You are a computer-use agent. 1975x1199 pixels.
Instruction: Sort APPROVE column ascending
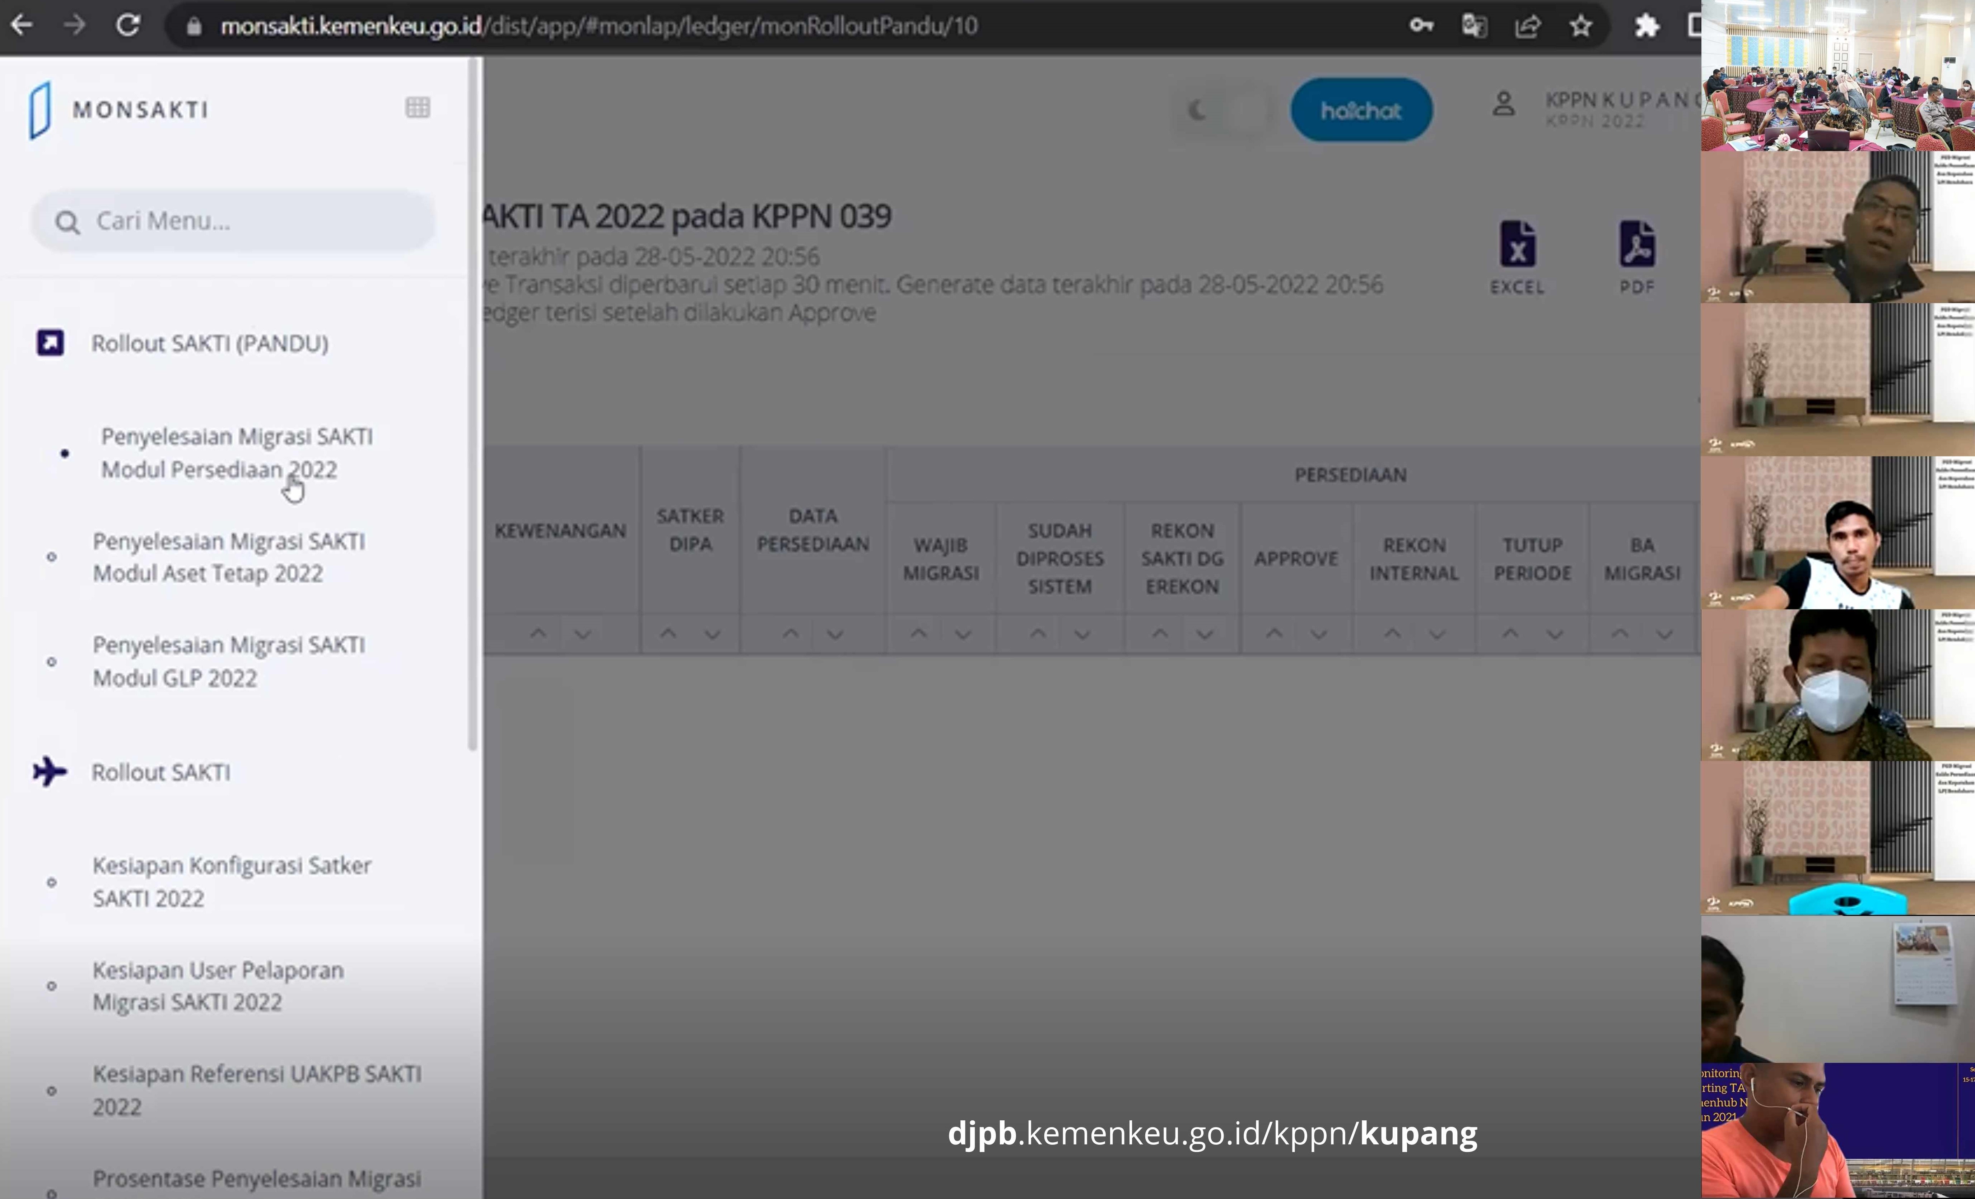pos(1274,634)
